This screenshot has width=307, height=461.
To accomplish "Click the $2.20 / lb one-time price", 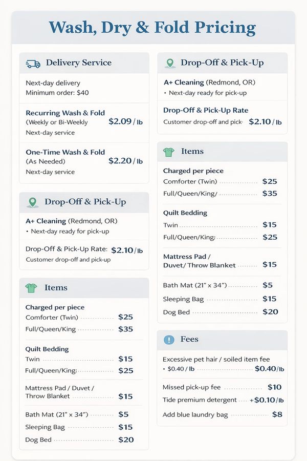I will 125,161.
